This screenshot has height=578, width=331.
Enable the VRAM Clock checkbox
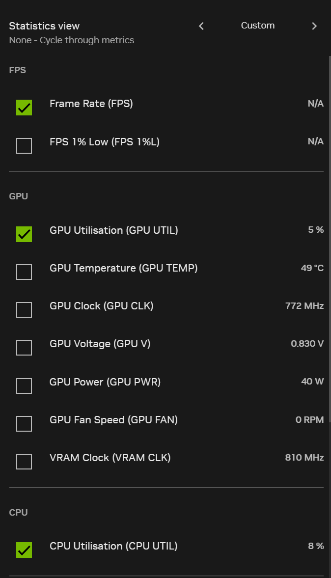(x=24, y=462)
